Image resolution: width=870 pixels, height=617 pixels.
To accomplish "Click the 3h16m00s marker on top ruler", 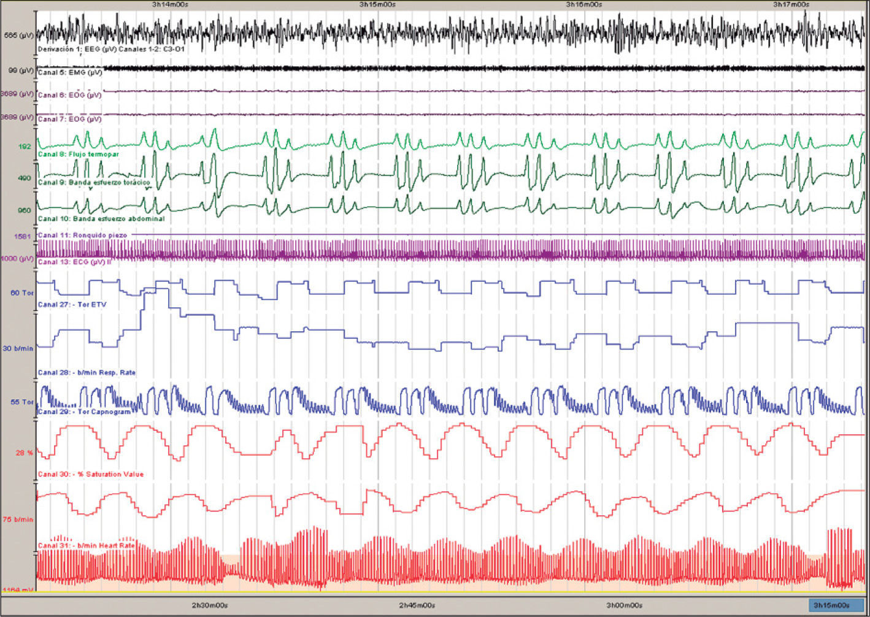I will click(x=583, y=4).
